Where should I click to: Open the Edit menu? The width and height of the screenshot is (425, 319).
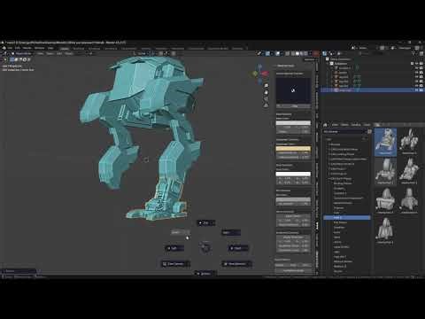point(18,48)
